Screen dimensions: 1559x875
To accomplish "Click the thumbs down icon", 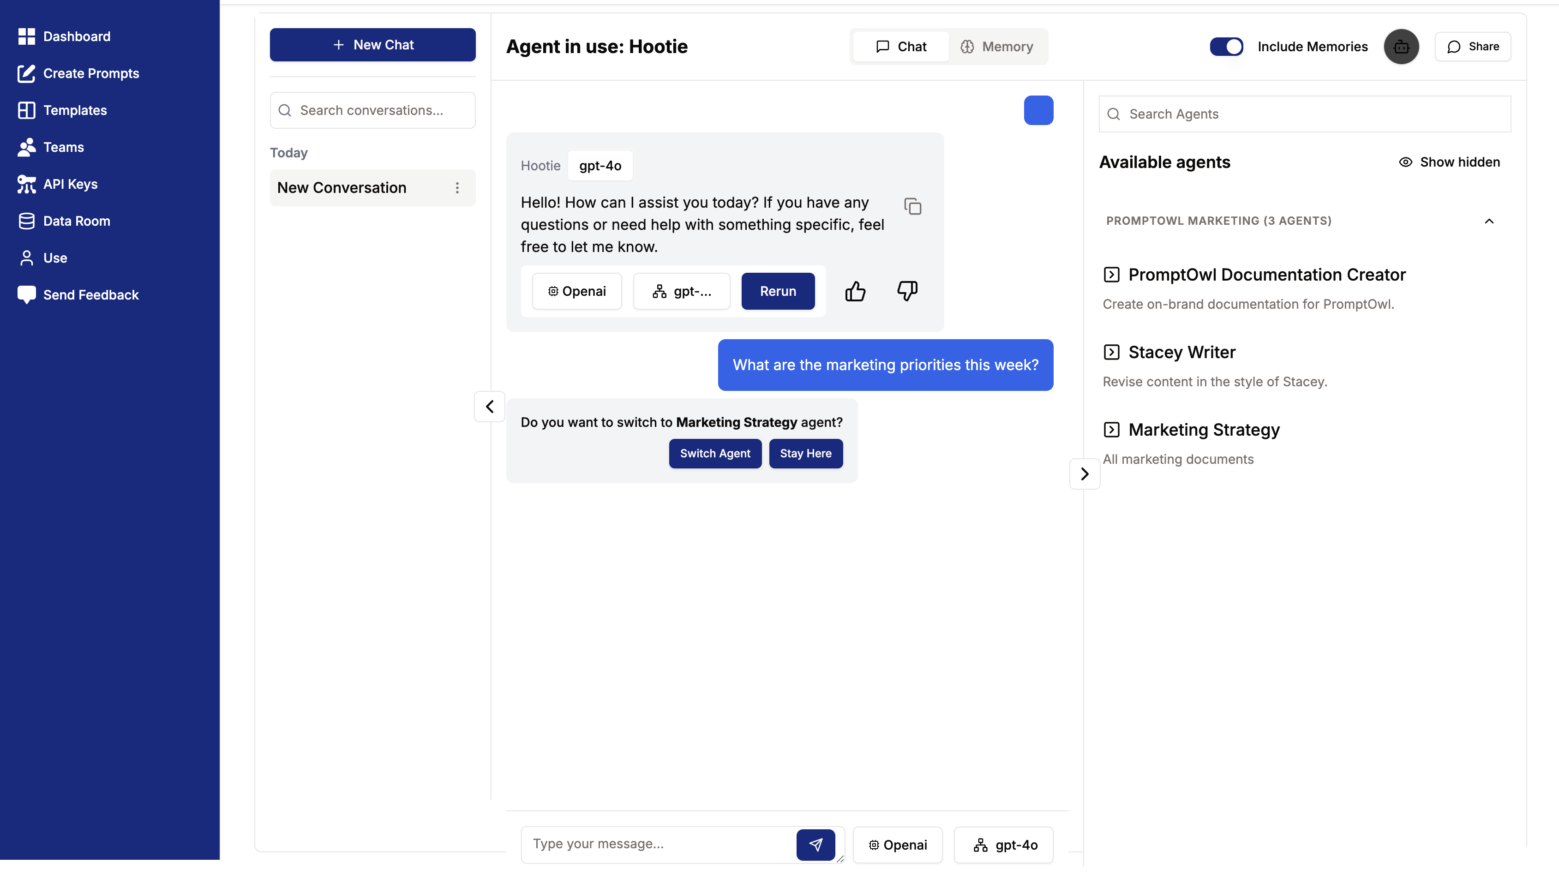I will pos(906,291).
